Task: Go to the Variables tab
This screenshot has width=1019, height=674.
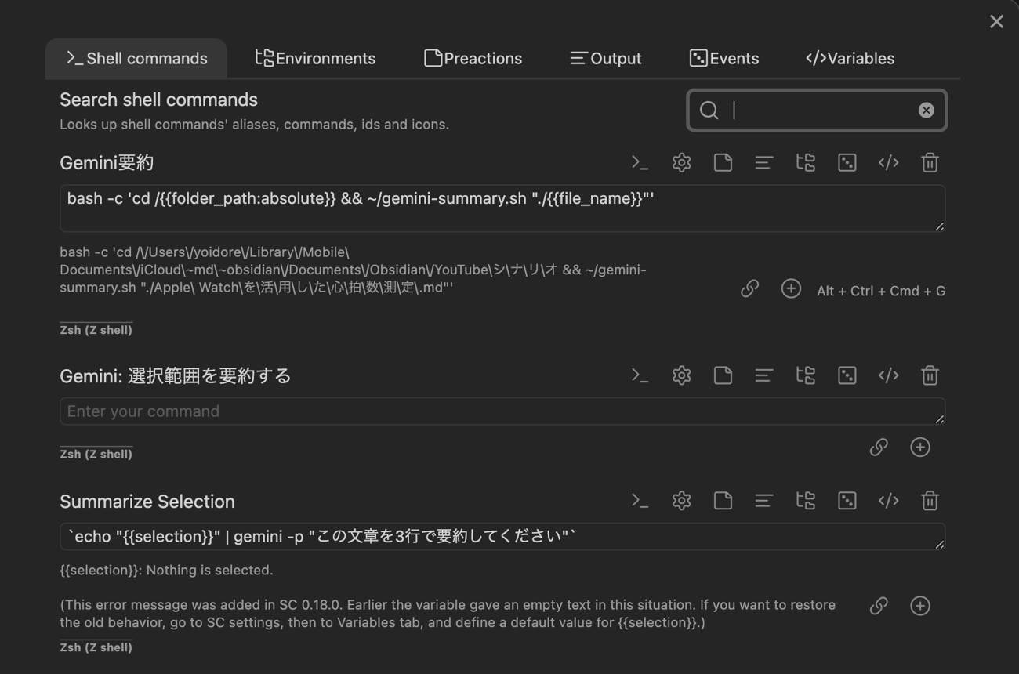Action: [850, 58]
